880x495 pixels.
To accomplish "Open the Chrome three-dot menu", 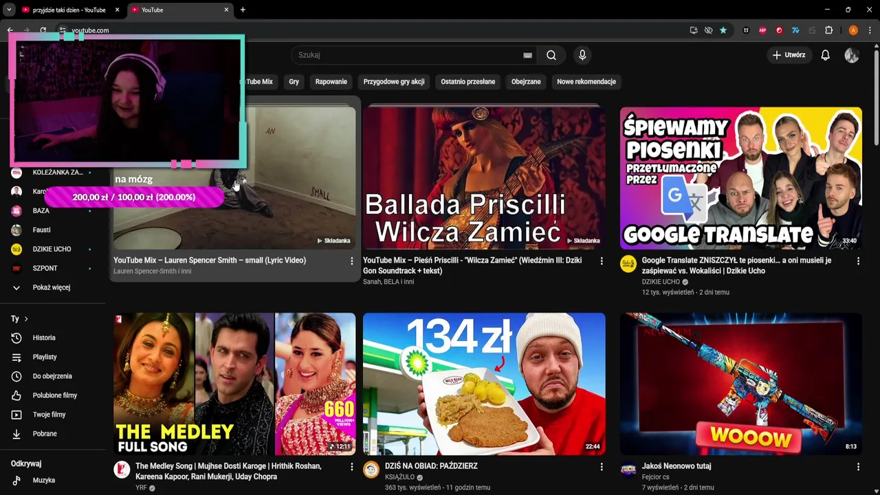I will pos(870,30).
